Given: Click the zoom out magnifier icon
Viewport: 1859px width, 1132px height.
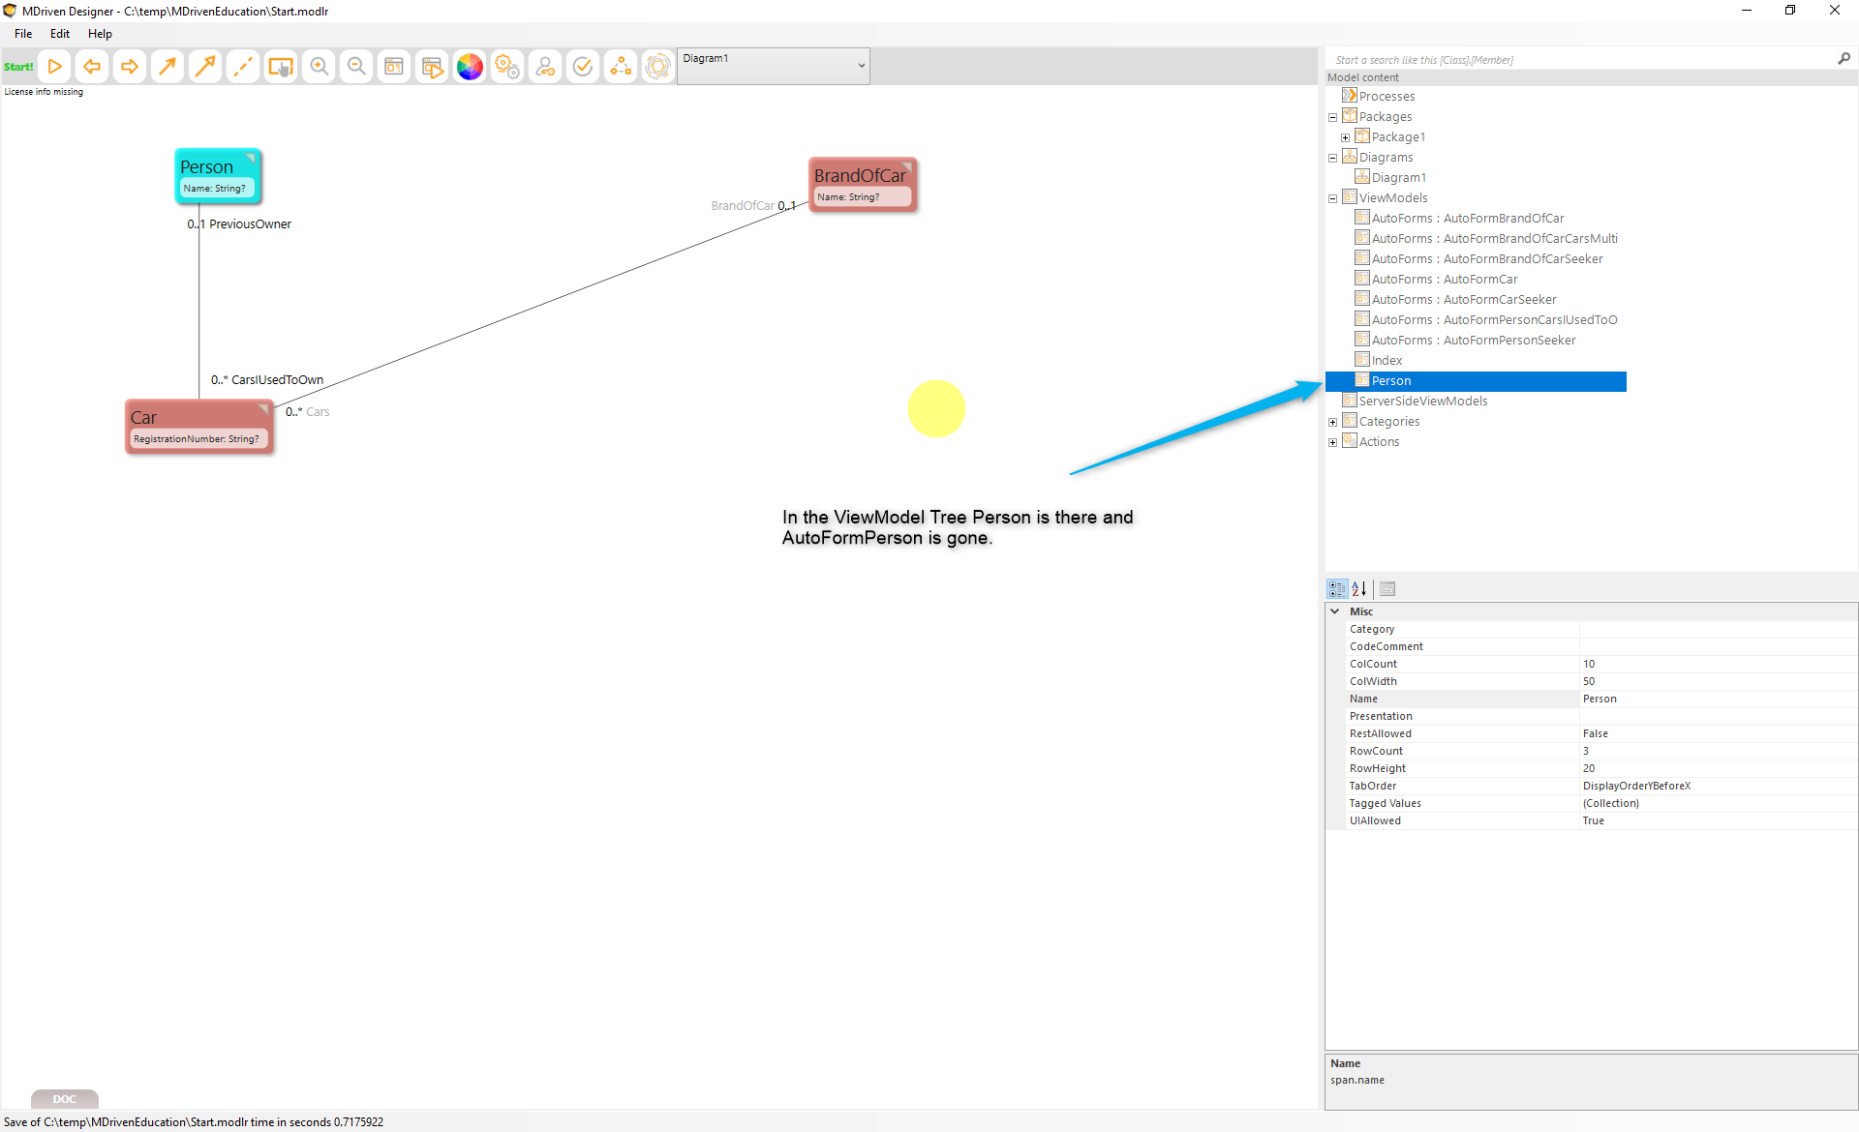Looking at the screenshot, I should [x=356, y=67].
